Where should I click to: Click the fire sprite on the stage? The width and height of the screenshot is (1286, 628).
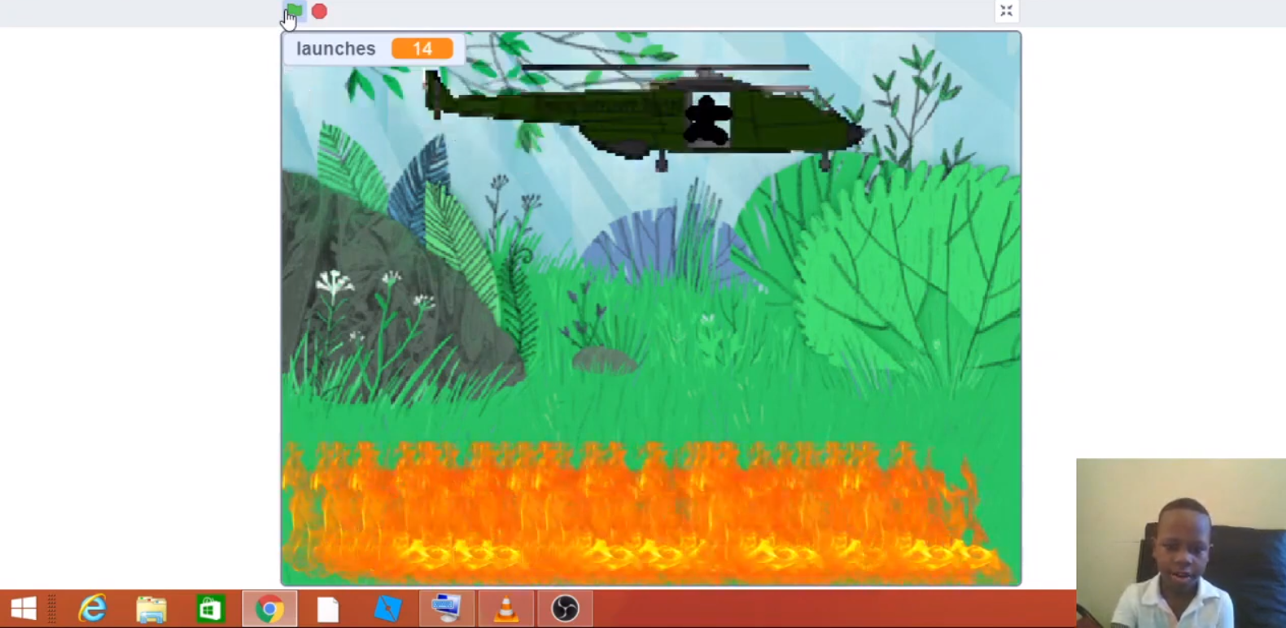click(647, 512)
